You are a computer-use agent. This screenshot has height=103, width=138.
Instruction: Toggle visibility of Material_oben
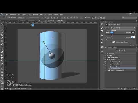[106, 64]
